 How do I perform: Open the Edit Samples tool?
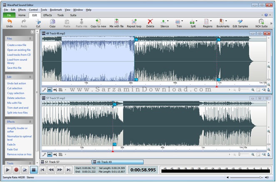coord(240,21)
